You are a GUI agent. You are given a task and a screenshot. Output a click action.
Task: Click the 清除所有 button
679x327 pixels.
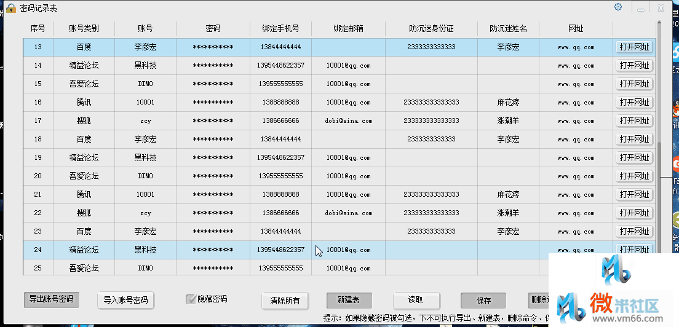tap(285, 301)
